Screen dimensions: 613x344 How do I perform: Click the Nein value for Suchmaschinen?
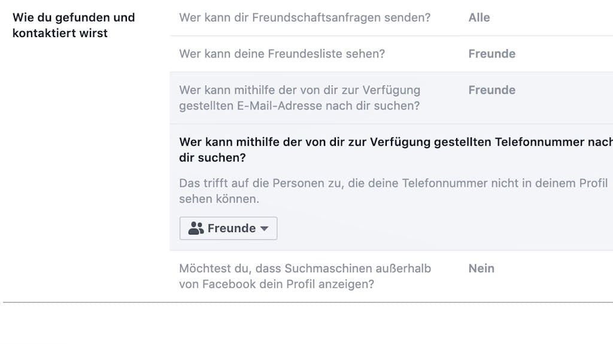coord(481,268)
